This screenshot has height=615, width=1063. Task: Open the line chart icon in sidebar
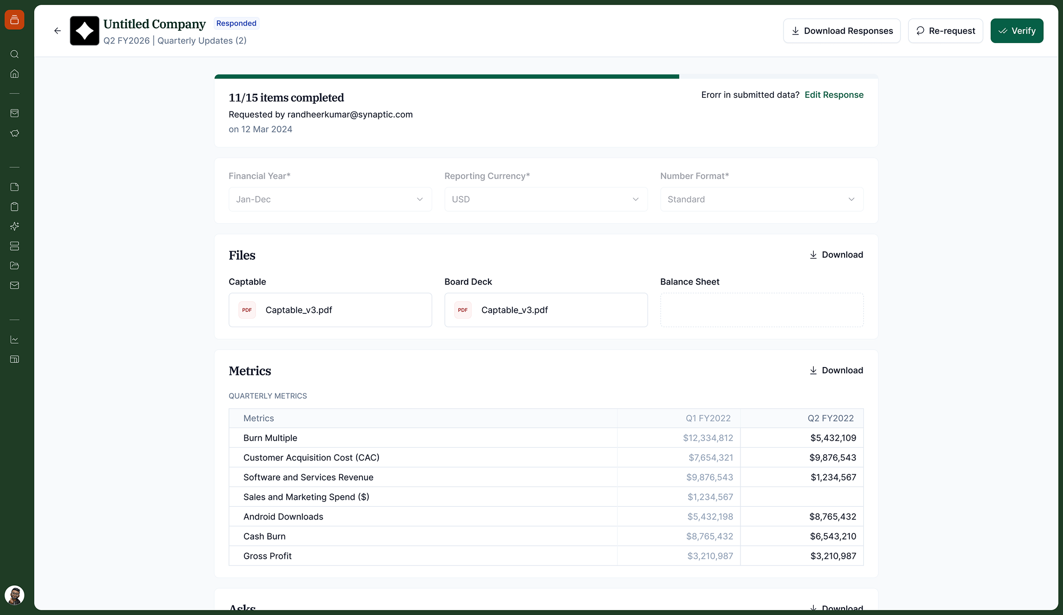pos(14,339)
